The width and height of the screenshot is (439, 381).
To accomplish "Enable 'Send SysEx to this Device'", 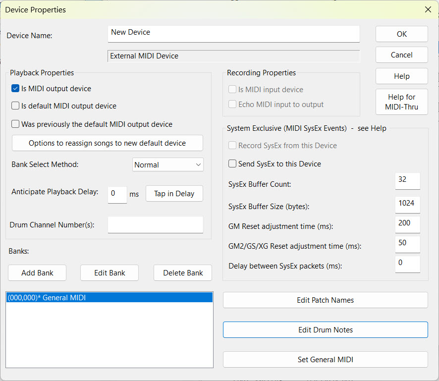I will [x=232, y=164].
